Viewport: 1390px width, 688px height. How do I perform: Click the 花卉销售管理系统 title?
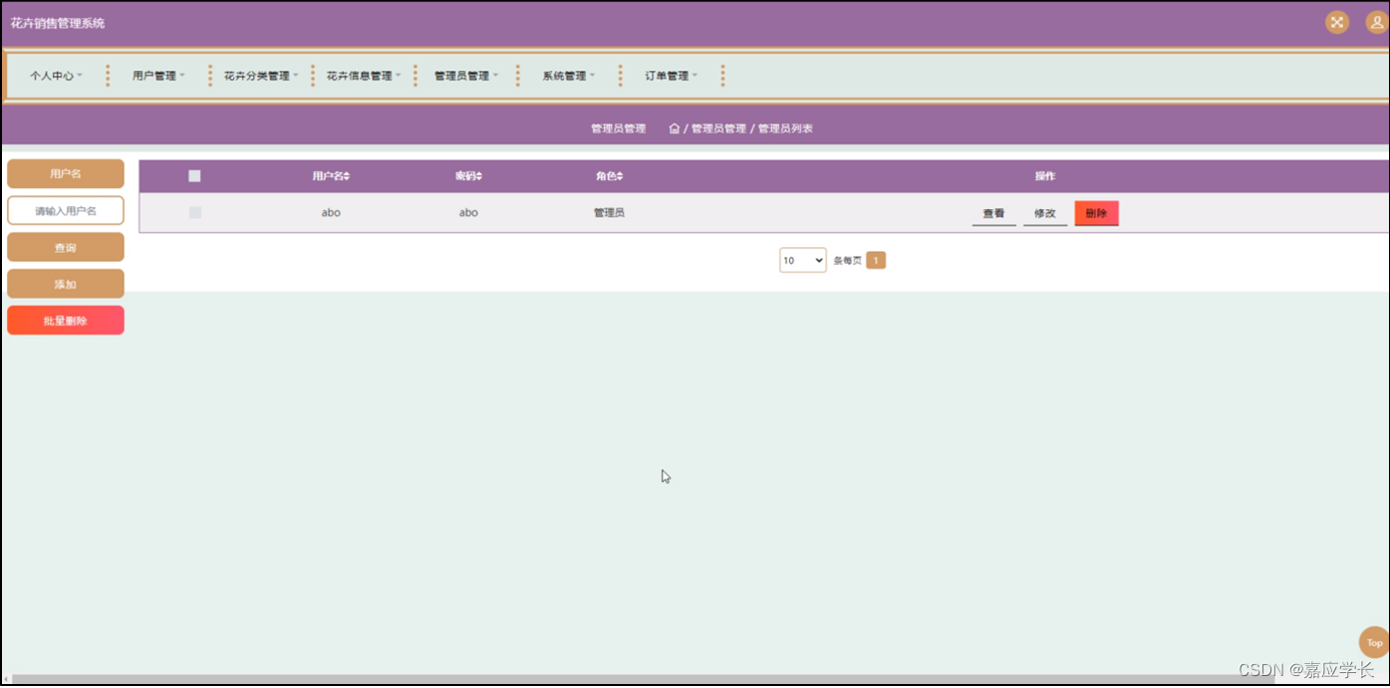pos(58,23)
